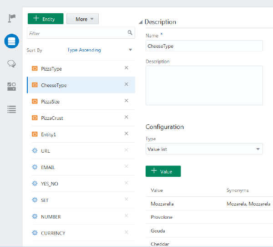Click the gear icon beside SET
This screenshot has width=273, height=247.
click(35, 200)
